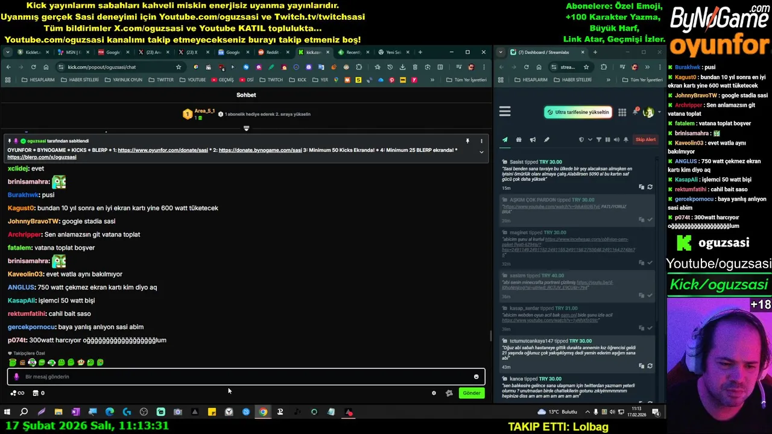Screen dimensions: 772x434
Task: Select the pen tab in Streamlabs
Action: 546,140
